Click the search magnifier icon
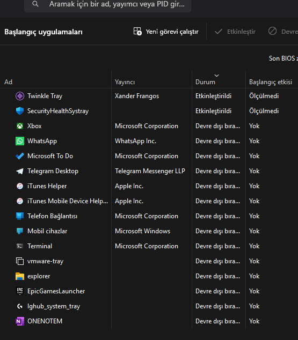The image size is (298, 340). 35,4
